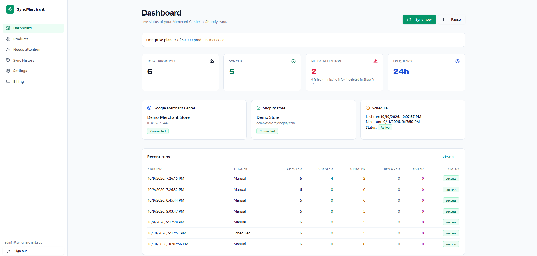Screen dimensions: 537x256
Task: Click the Enterprise plan banner text
Action: [x=185, y=40]
